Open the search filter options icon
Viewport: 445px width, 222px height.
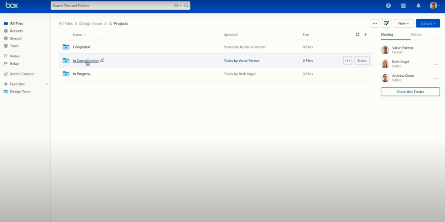point(177,6)
